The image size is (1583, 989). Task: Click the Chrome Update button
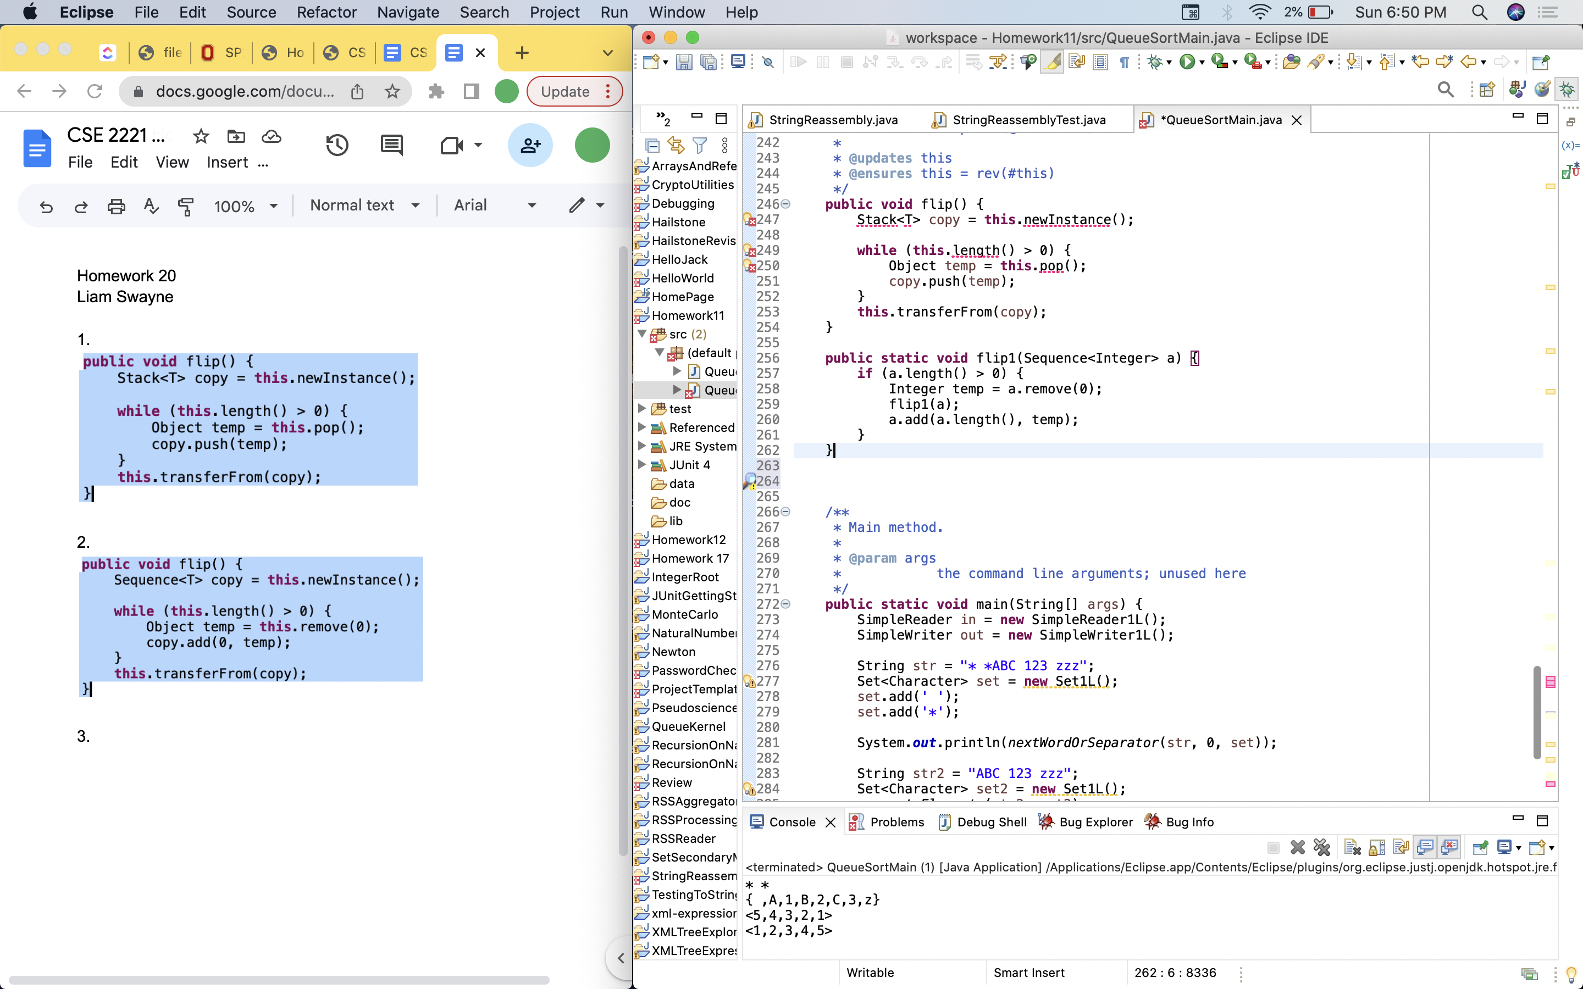[565, 92]
